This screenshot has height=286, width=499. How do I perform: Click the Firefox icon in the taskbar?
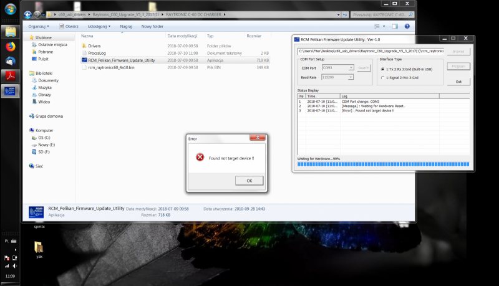[11, 46]
